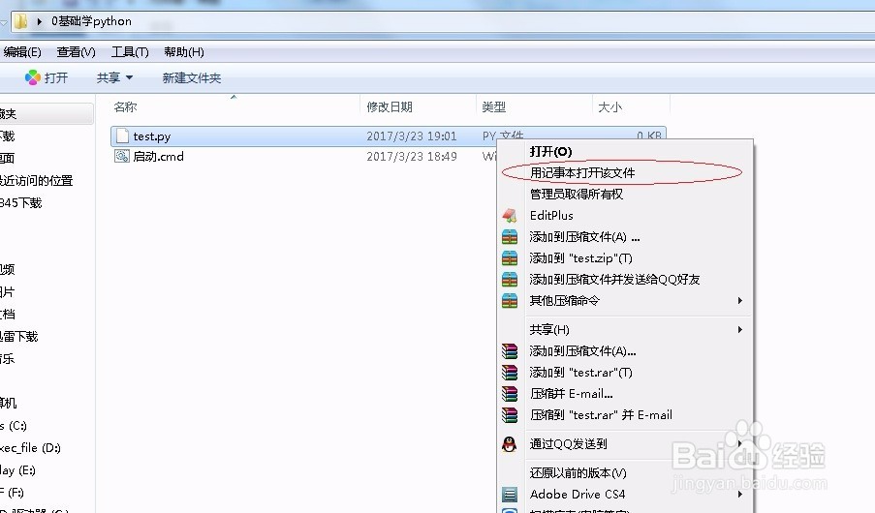
Task: Open 近访问的位置 in navigation pane
Action: click(x=36, y=181)
